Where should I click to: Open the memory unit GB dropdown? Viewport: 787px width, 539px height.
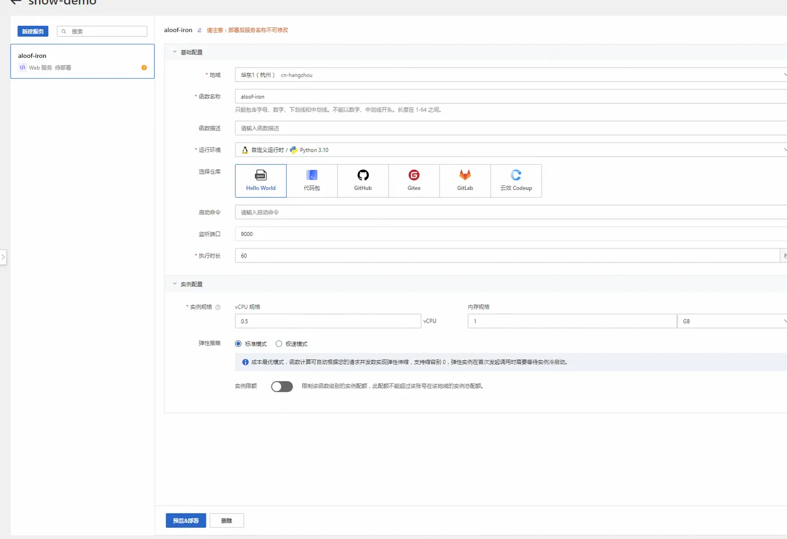pyautogui.click(x=732, y=321)
